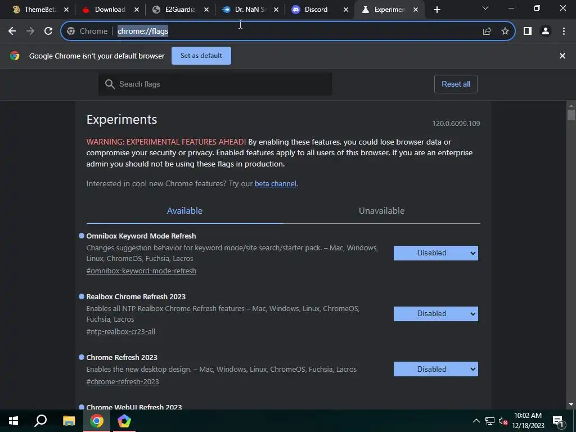Click the magnifier icon in Search flags
Image resolution: width=576 pixels, height=432 pixels.
click(x=110, y=84)
